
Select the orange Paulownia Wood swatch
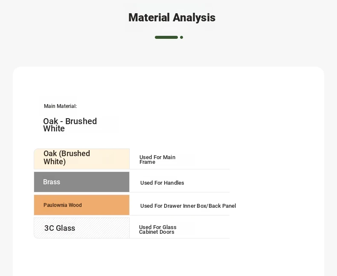click(x=81, y=205)
